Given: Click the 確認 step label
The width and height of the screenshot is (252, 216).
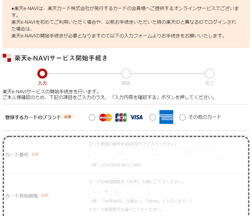Looking at the screenshot, I should [126, 83].
